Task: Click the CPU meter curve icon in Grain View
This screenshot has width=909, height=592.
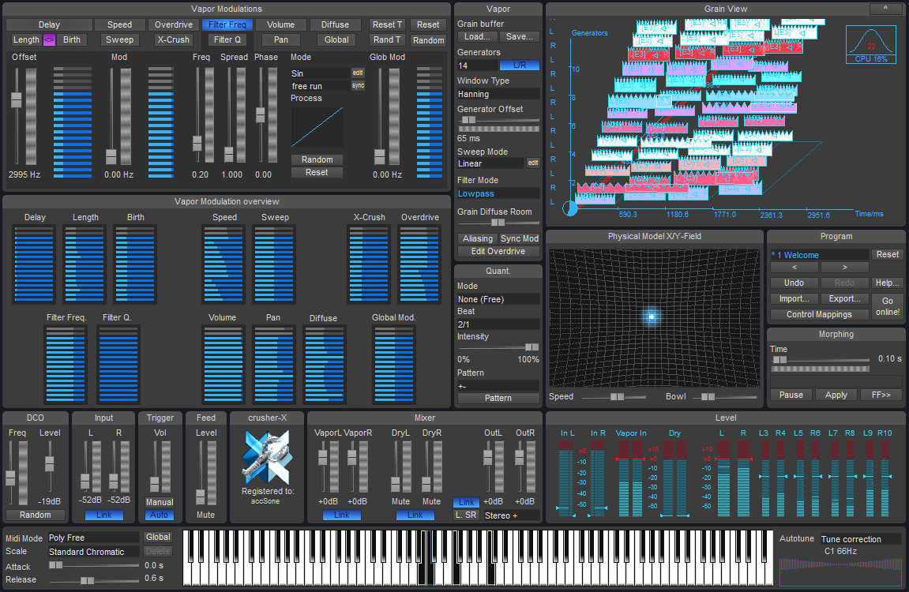Action: coord(871,44)
